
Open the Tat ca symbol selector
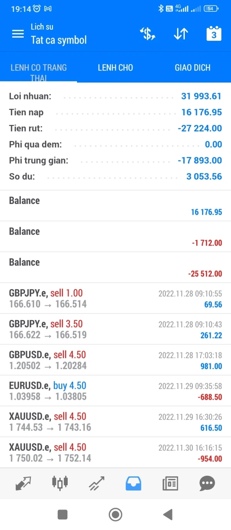[59, 40]
